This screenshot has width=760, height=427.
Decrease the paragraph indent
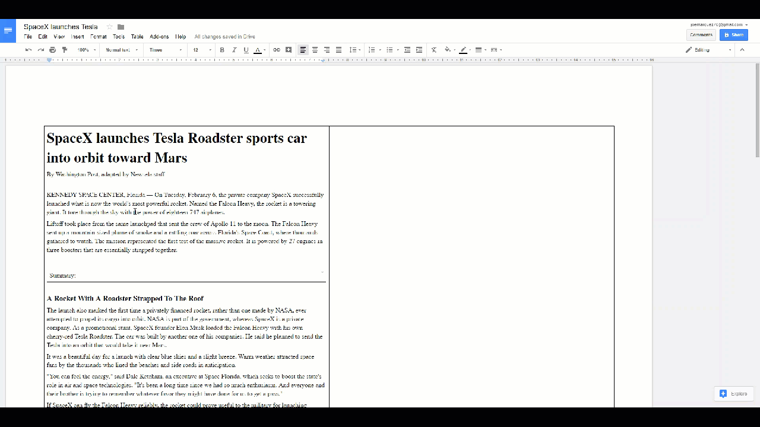click(x=407, y=50)
